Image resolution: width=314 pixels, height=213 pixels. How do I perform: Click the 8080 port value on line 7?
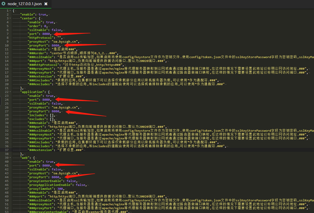pos(46,34)
